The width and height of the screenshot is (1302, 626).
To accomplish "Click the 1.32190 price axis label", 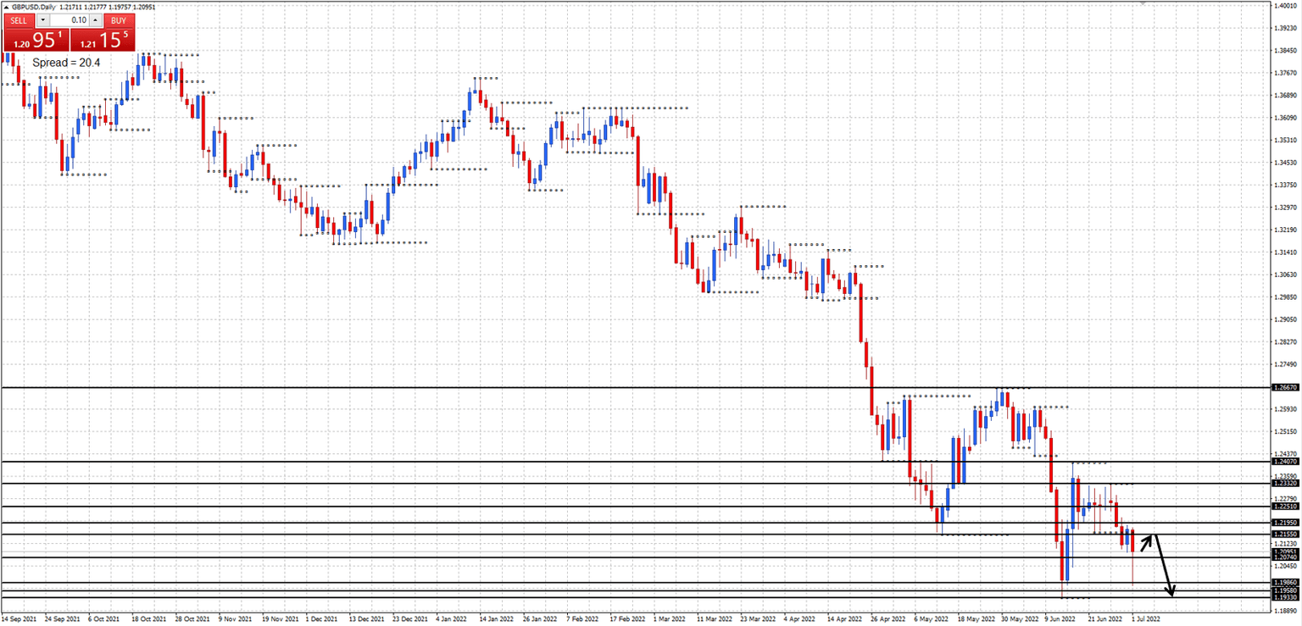I will click(x=1287, y=230).
